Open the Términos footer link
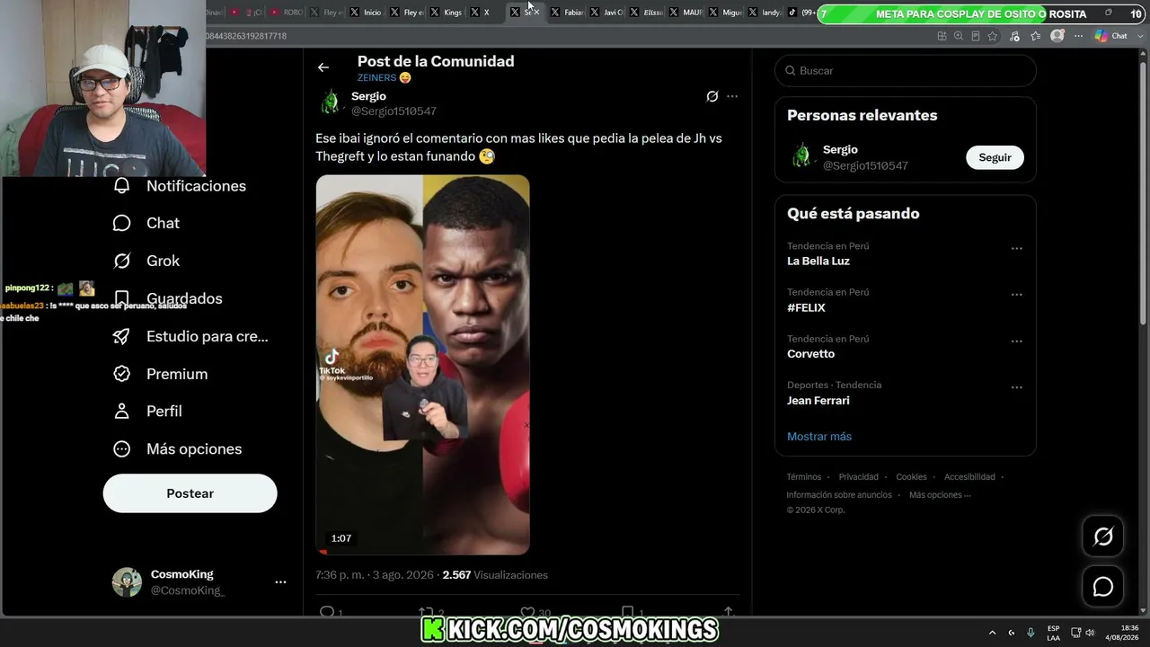Screen dimensions: 1150x647 point(804,477)
